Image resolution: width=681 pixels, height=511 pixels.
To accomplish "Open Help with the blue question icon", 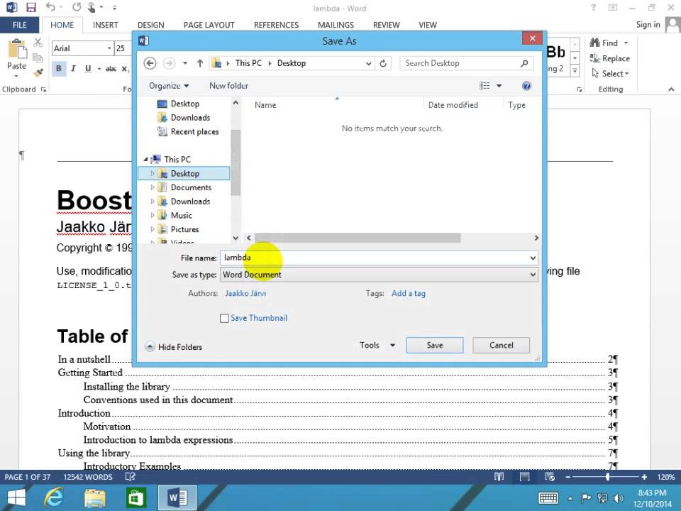I will pyautogui.click(x=526, y=86).
